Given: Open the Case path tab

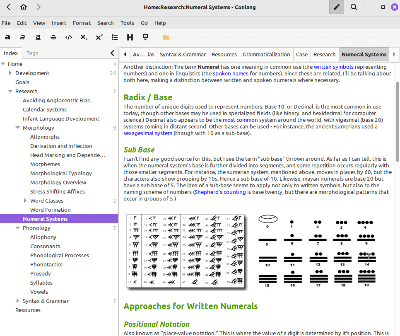Looking at the screenshot, I should [x=302, y=54].
